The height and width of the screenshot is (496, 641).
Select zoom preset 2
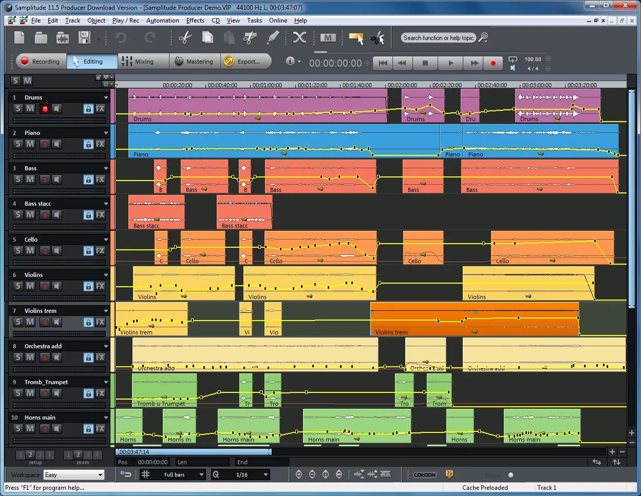78,454
